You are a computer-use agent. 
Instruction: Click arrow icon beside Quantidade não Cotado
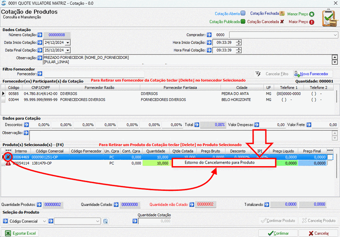point(192,204)
